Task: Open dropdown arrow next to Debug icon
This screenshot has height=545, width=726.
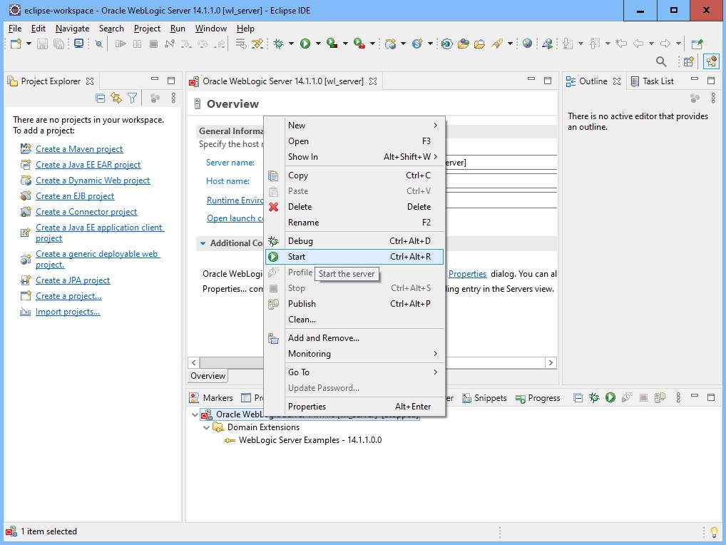Action: click(x=291, y=44)
